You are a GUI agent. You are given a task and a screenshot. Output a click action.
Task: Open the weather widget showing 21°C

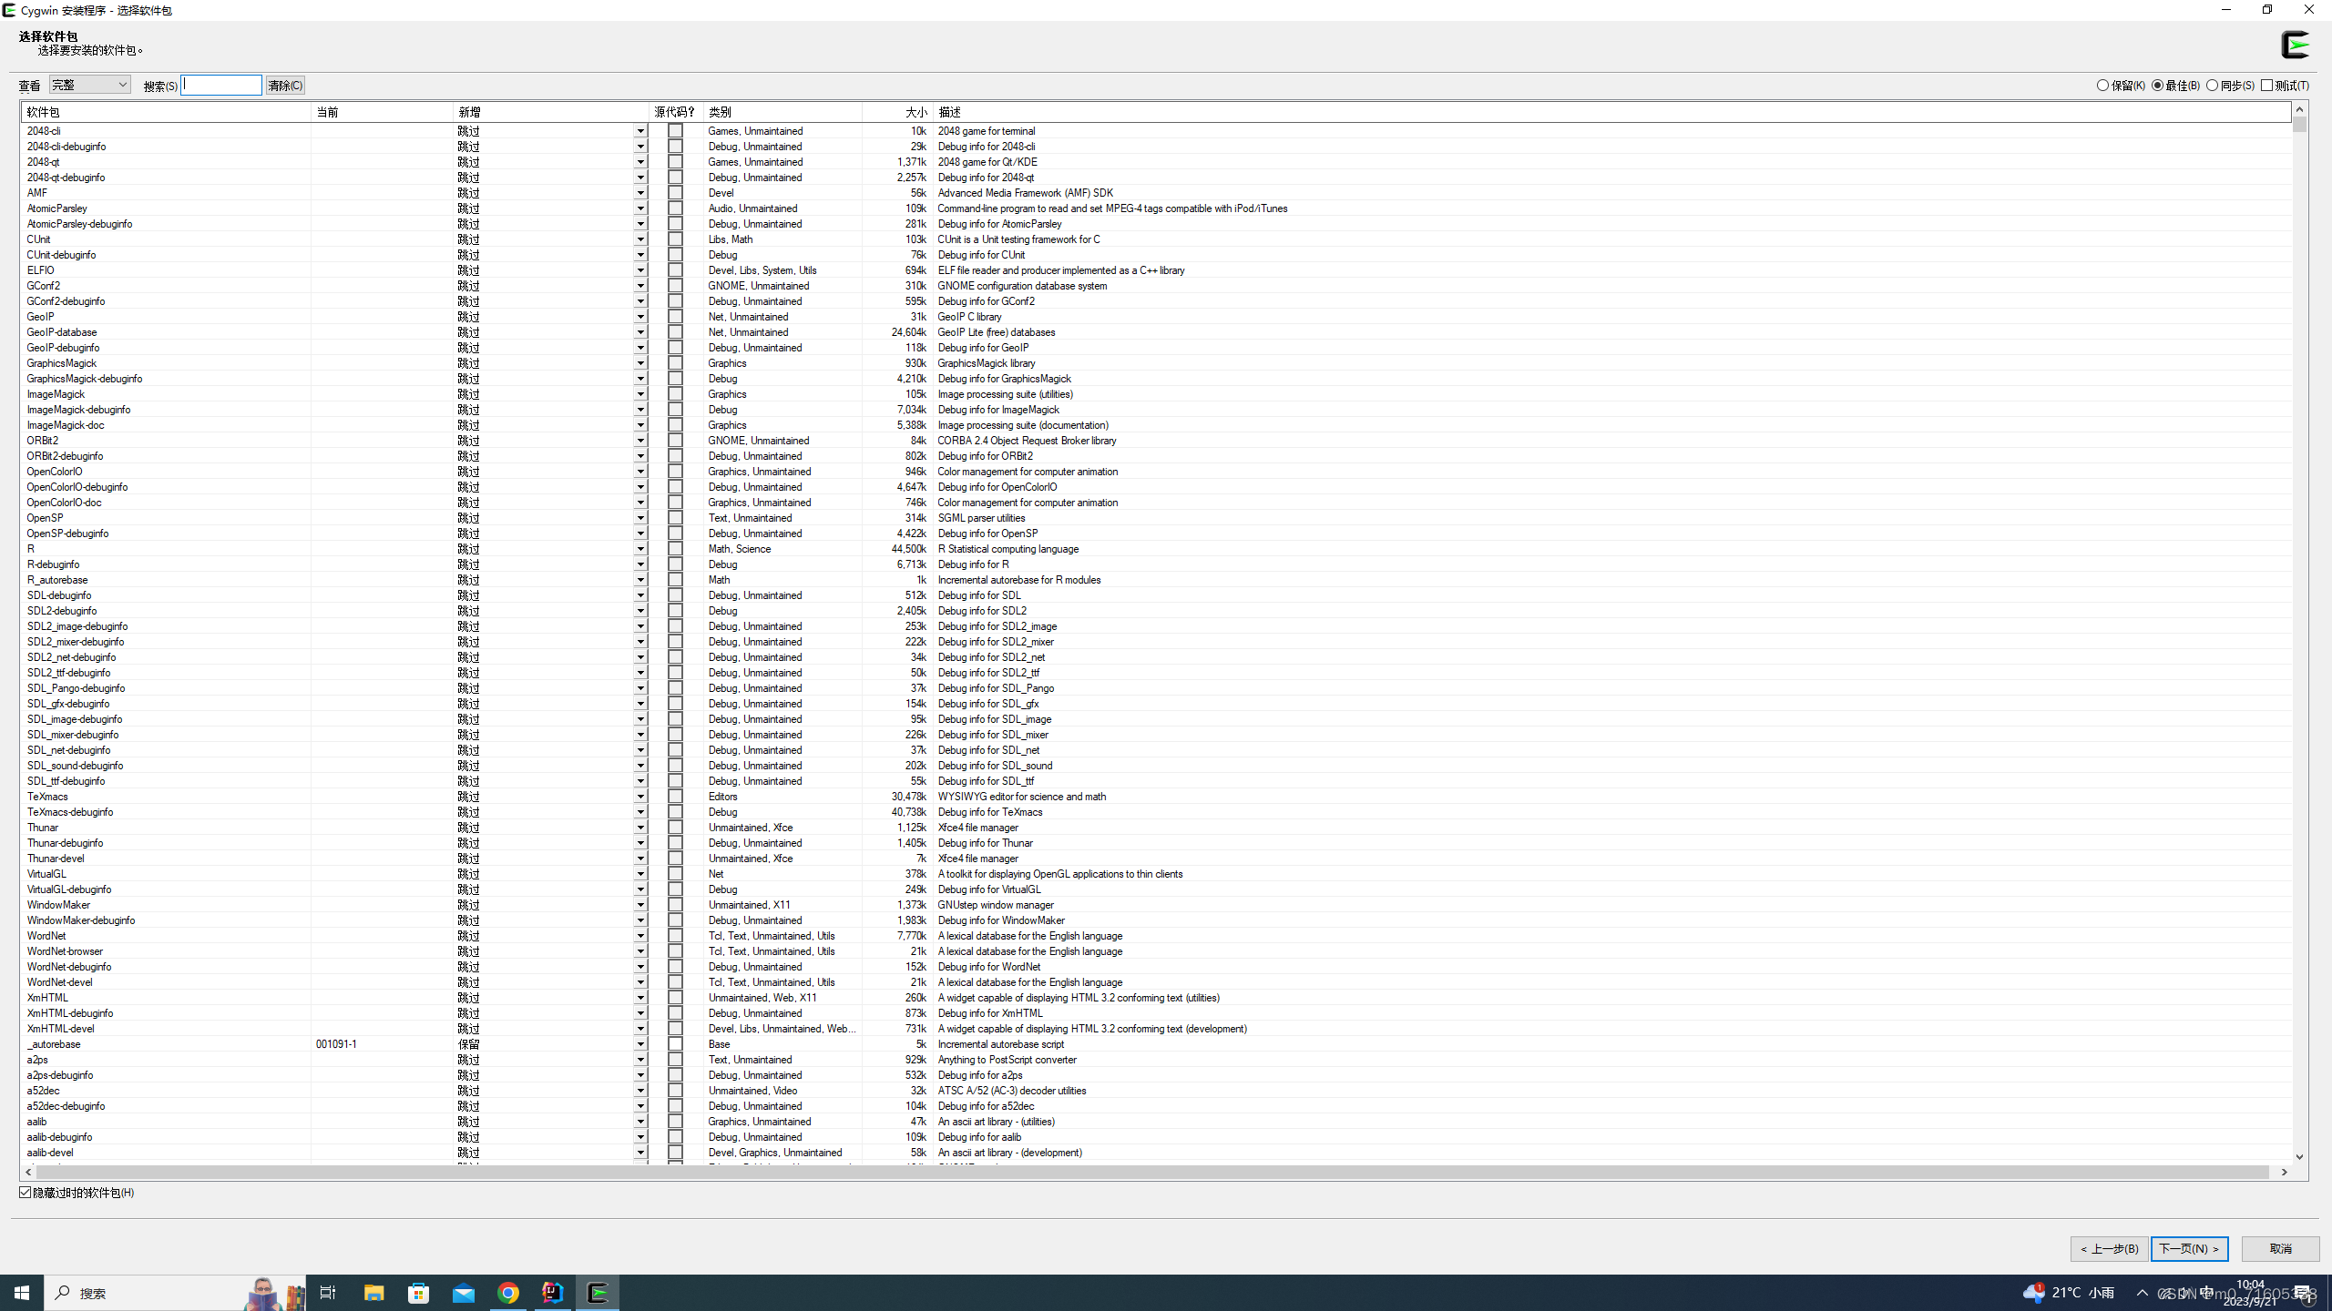[x=2068, y=1293]
